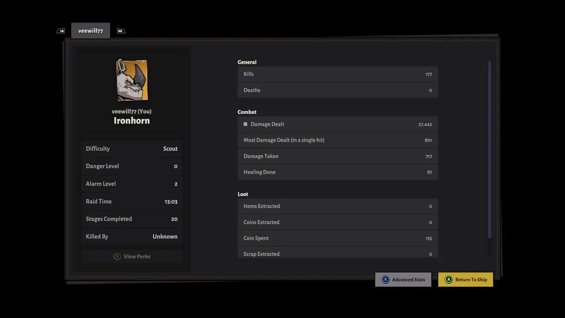Select the Kills stat row
565x318 pixels.
(338, 74)
